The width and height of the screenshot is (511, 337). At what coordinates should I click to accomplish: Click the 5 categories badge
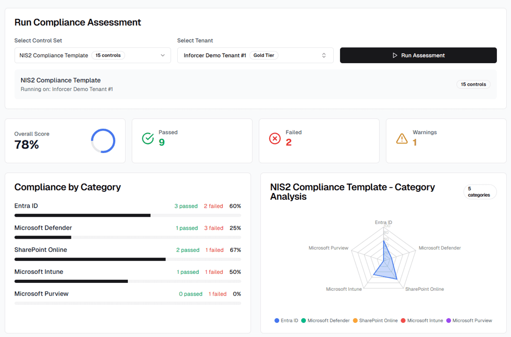tap(479, 192)
